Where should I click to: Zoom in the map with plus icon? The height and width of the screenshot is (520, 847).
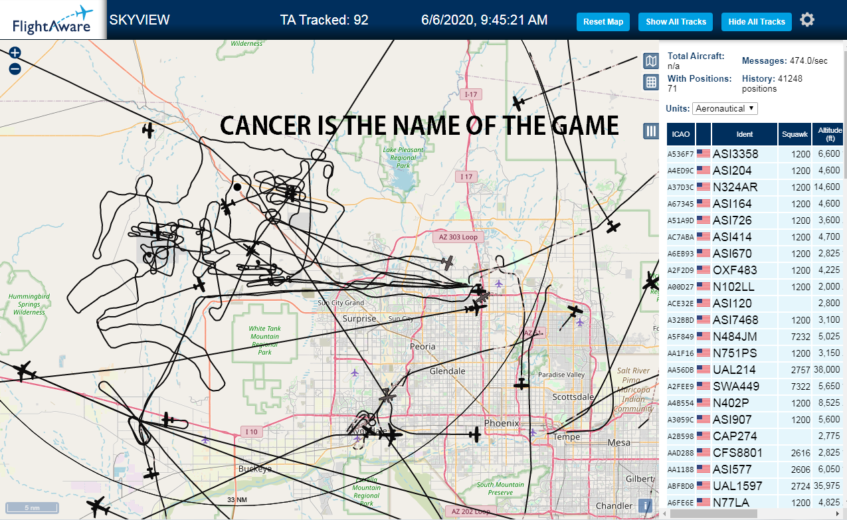pyautogui.click(x=15, y=53)
